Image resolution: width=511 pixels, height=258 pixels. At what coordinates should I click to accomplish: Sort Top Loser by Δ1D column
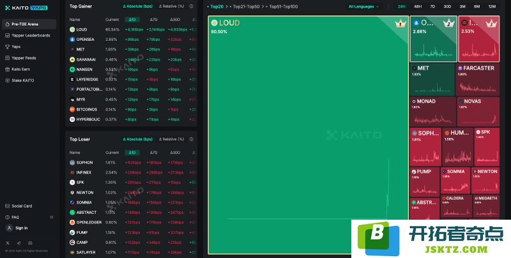pyautogui.click(x=132, y=153)
